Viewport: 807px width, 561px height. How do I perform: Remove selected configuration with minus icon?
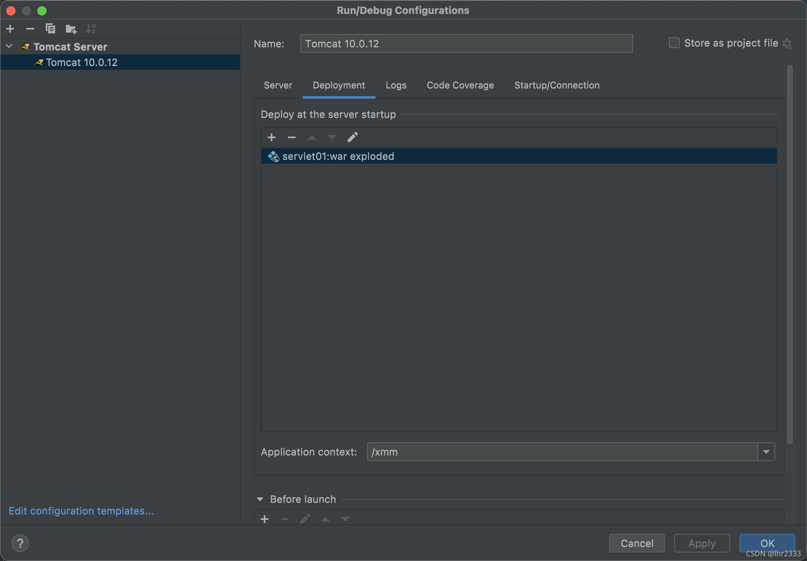point(30,29)
